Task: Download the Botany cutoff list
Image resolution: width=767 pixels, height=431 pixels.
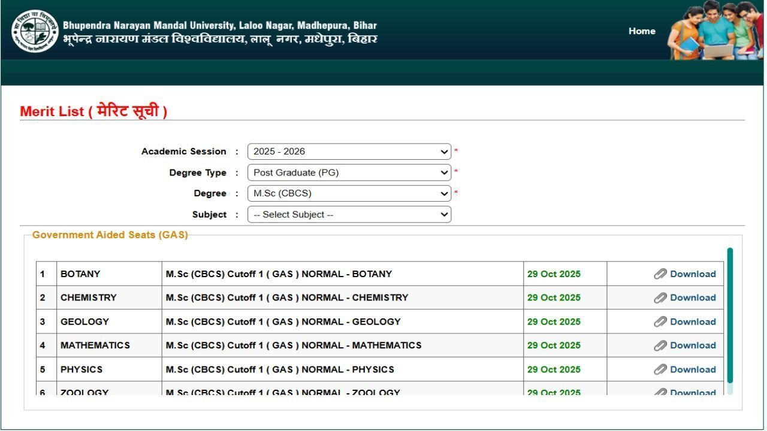Action: pyautogui.click(x=693, y=274)
